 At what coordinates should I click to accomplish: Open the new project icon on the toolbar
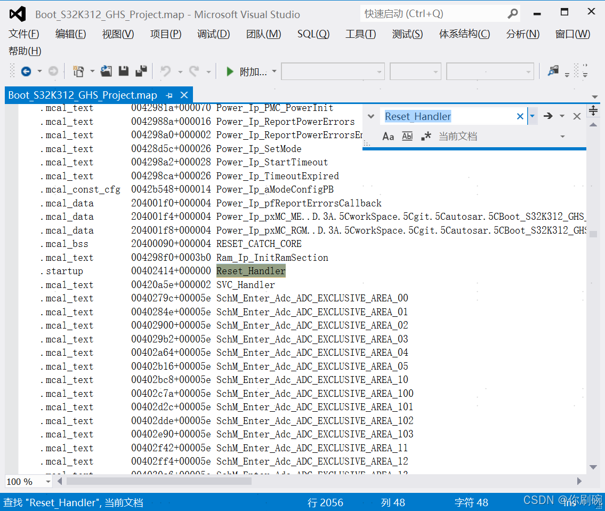pos(78,70)
